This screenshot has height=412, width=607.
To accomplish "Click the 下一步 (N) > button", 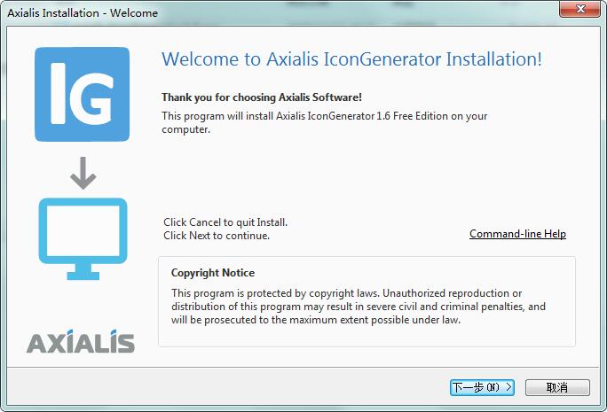I will tap(482, 387).
